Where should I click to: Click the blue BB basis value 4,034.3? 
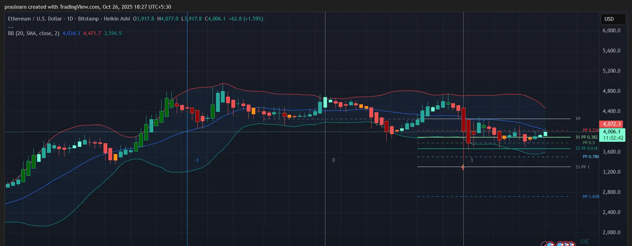(x=71, y=33)
